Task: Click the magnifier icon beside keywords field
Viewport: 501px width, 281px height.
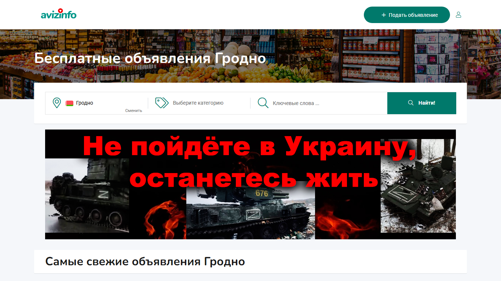Action: coord(263,103)
